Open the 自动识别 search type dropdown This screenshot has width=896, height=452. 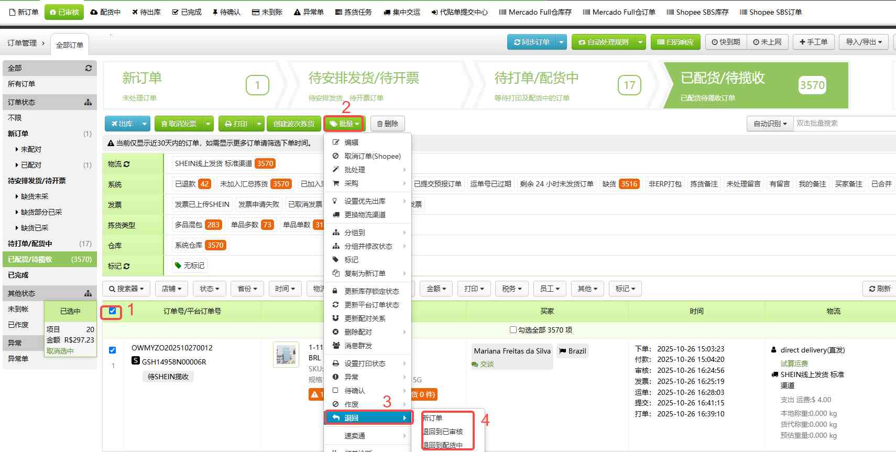tap(770, 124)
